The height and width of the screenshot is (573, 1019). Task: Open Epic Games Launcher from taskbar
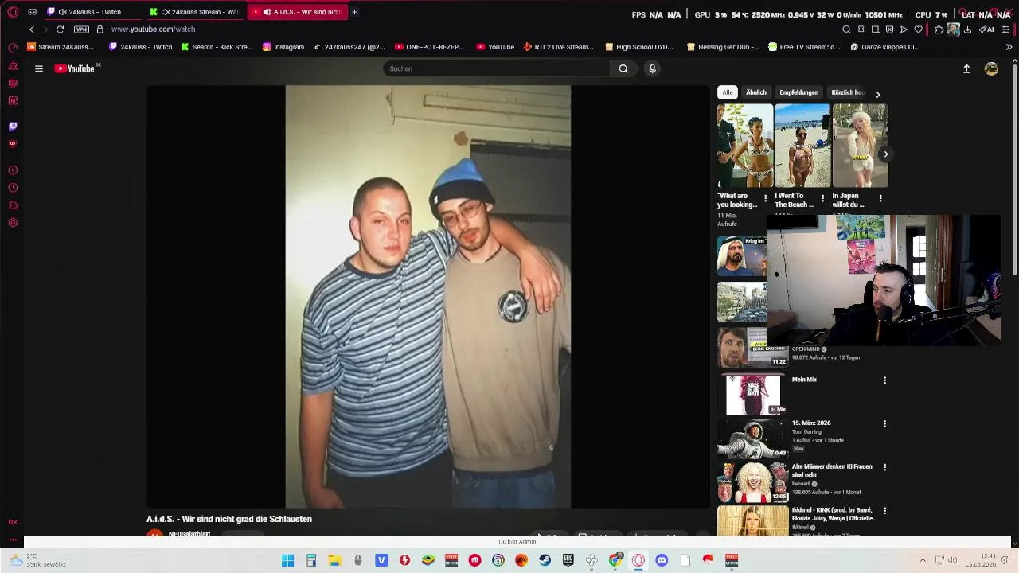tap(568, 560)
